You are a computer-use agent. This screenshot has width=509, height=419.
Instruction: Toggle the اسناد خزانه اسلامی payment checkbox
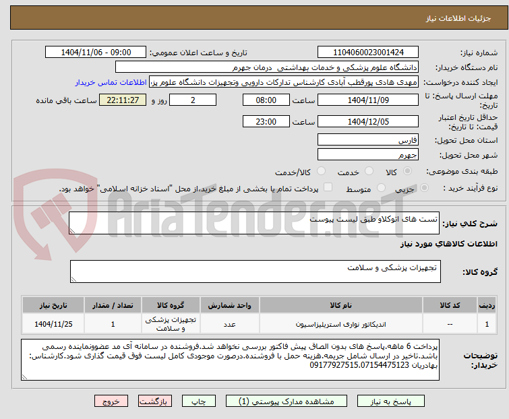point(328,187)
